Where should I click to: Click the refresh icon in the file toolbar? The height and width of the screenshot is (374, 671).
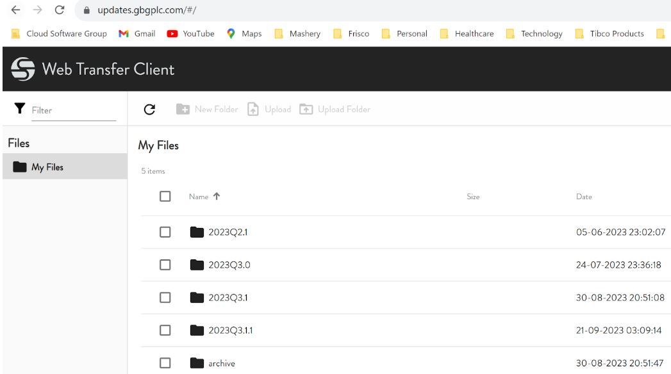(149, 110)
